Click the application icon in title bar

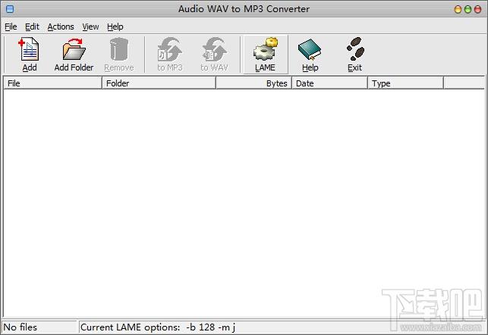coord(10,8)
